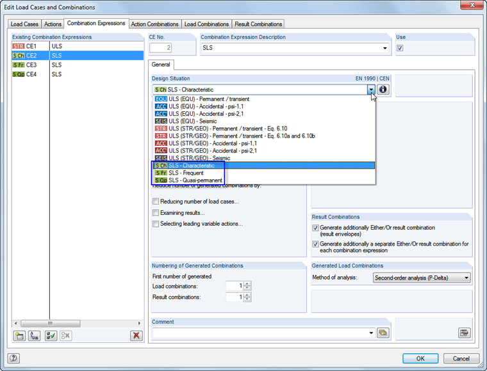The image size is (487, 371).
Task: Increase the Result combinations first number
Action: pos(247,295)
